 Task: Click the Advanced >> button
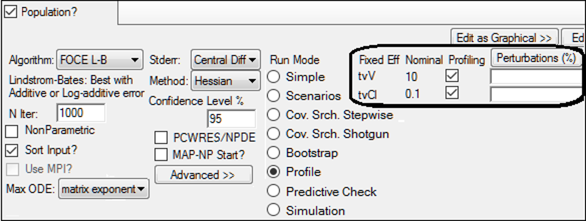click(204, 174)
